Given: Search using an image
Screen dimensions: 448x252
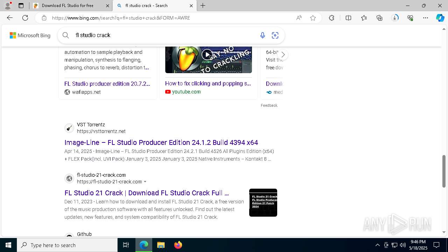Looking at the screenshot, I should click(275, 35).
